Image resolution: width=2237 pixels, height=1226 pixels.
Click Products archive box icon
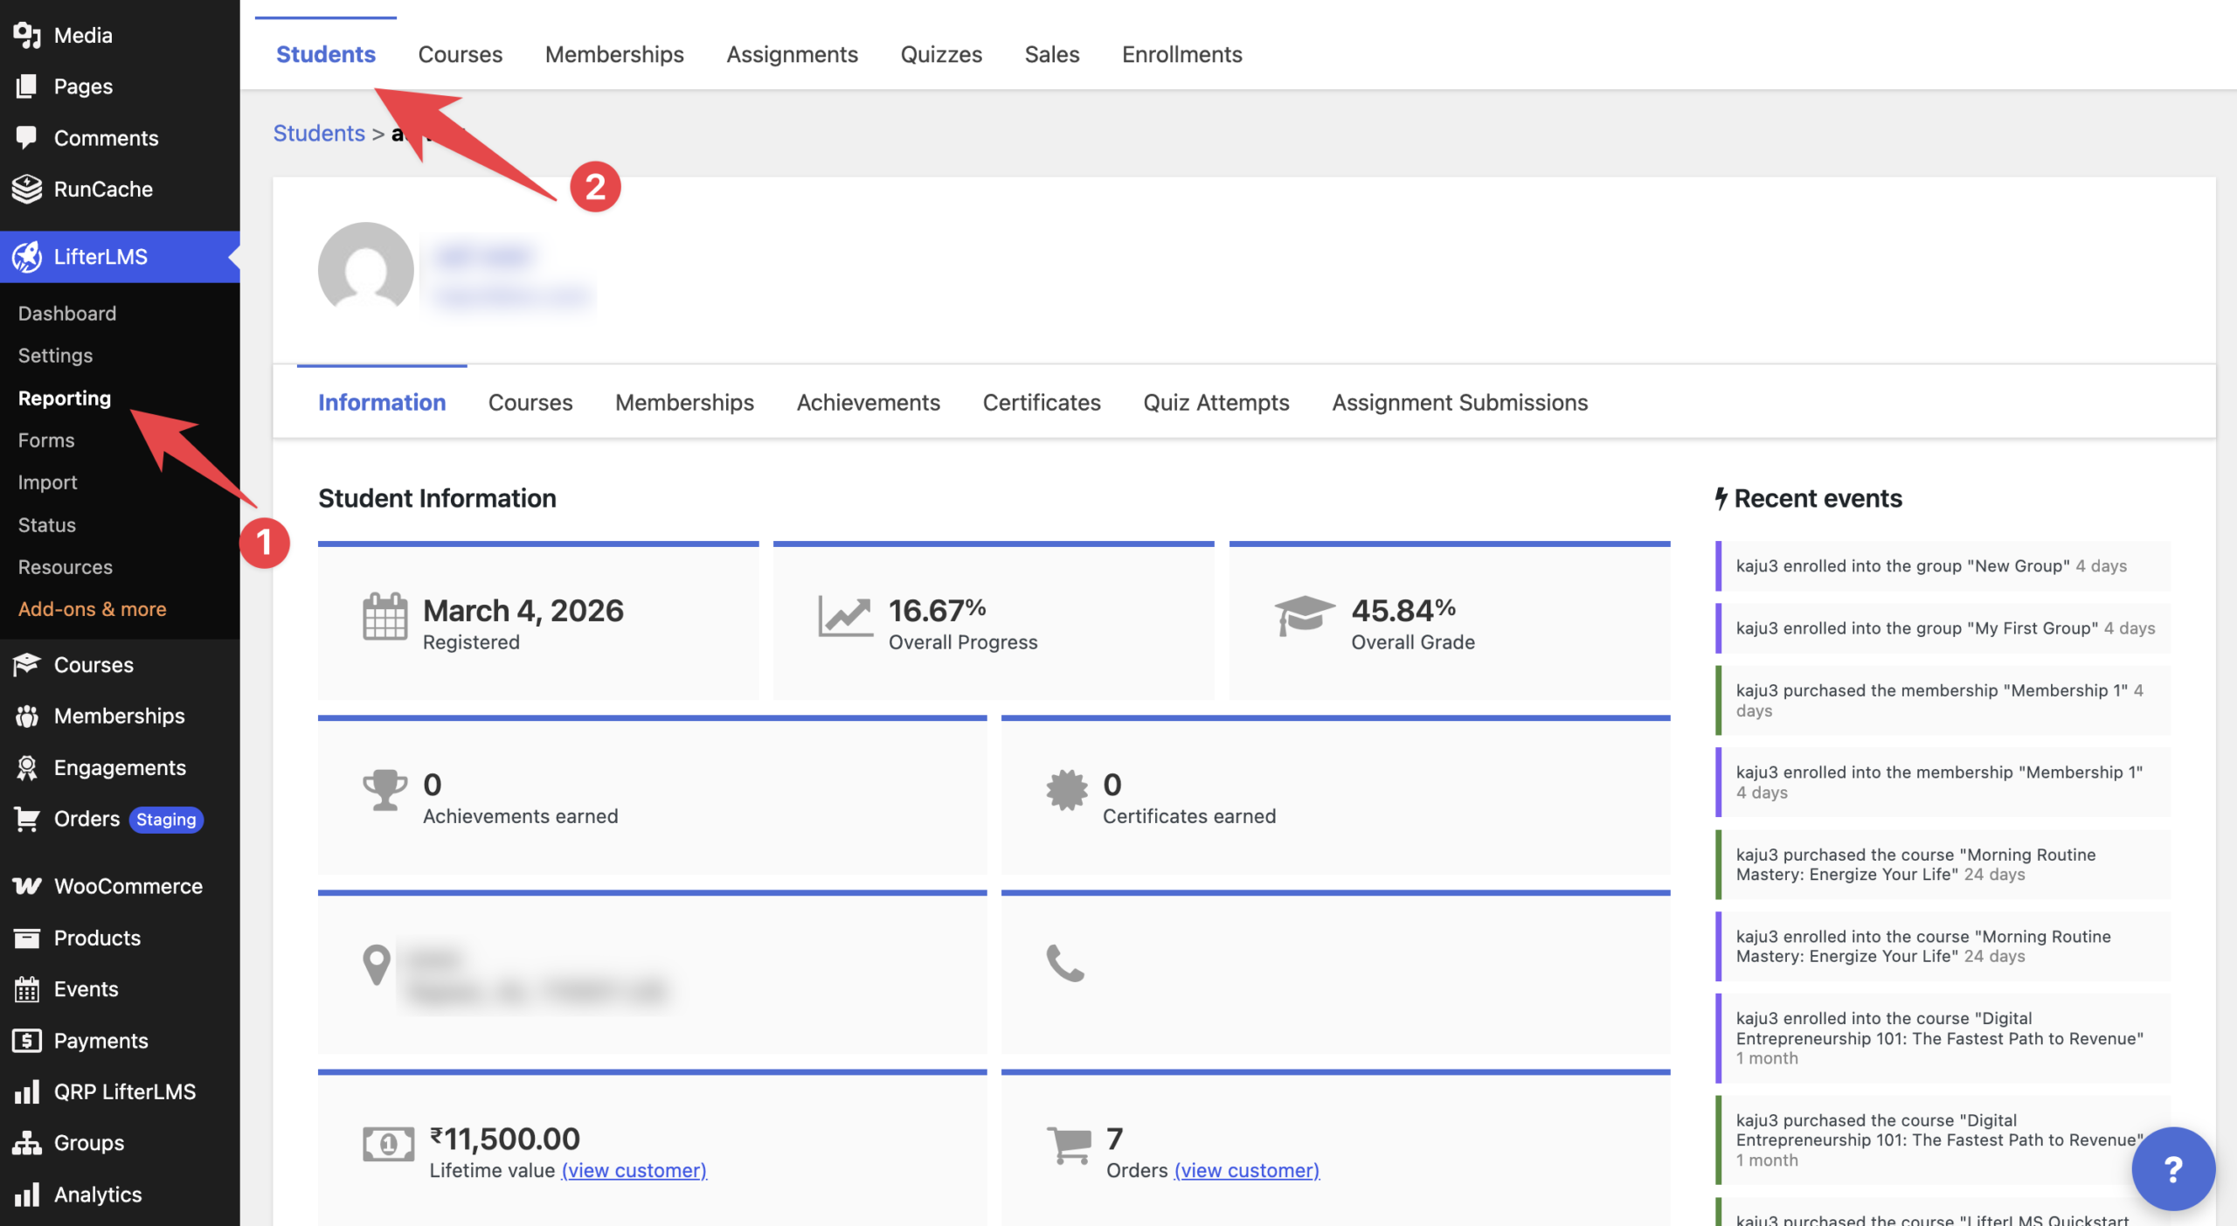(x=27, y=938)
